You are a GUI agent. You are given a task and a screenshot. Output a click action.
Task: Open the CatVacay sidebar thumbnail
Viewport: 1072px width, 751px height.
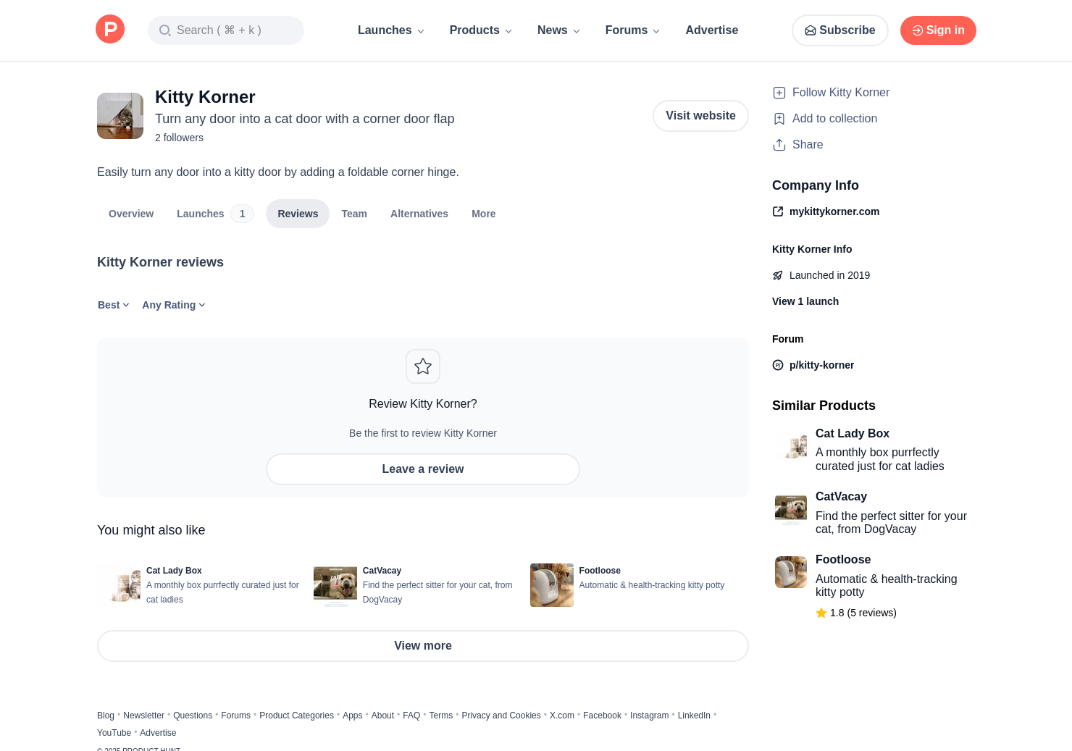pyautogui.click(x=791, y=509)
